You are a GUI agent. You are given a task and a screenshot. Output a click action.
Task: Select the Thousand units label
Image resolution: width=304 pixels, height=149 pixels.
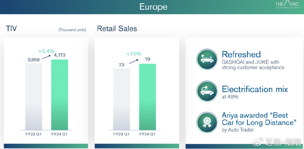click(x=72, y=30)
